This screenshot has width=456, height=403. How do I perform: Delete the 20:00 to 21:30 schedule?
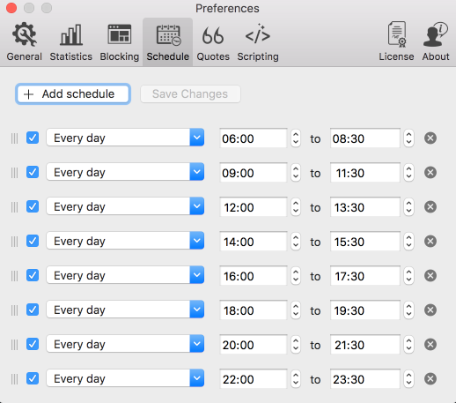[430, 344]
